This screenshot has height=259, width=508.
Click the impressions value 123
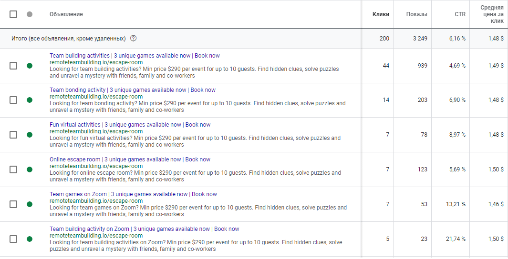(x=423, y=169)
